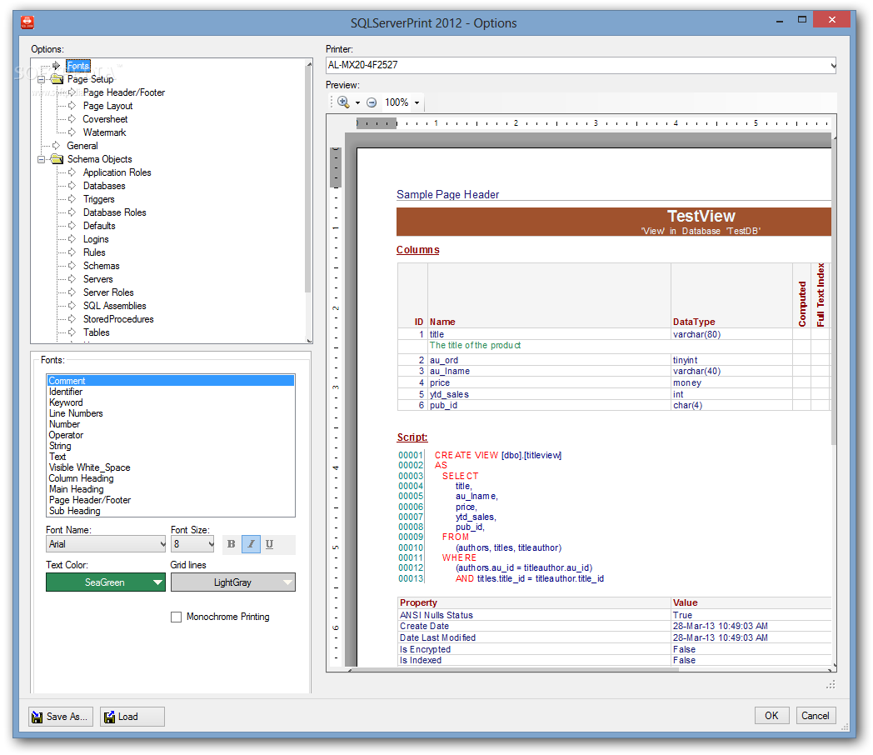Select Text in Fonts list
This screenshot has width=873, height=755.
click(x=171, y=457)
